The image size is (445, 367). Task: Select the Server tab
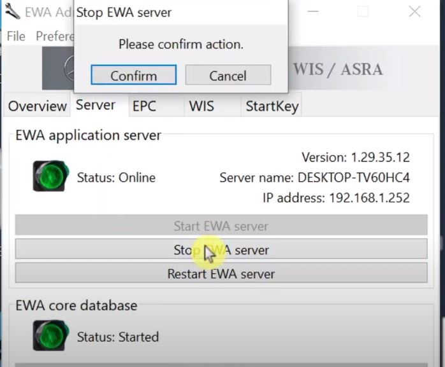[96, 105]
